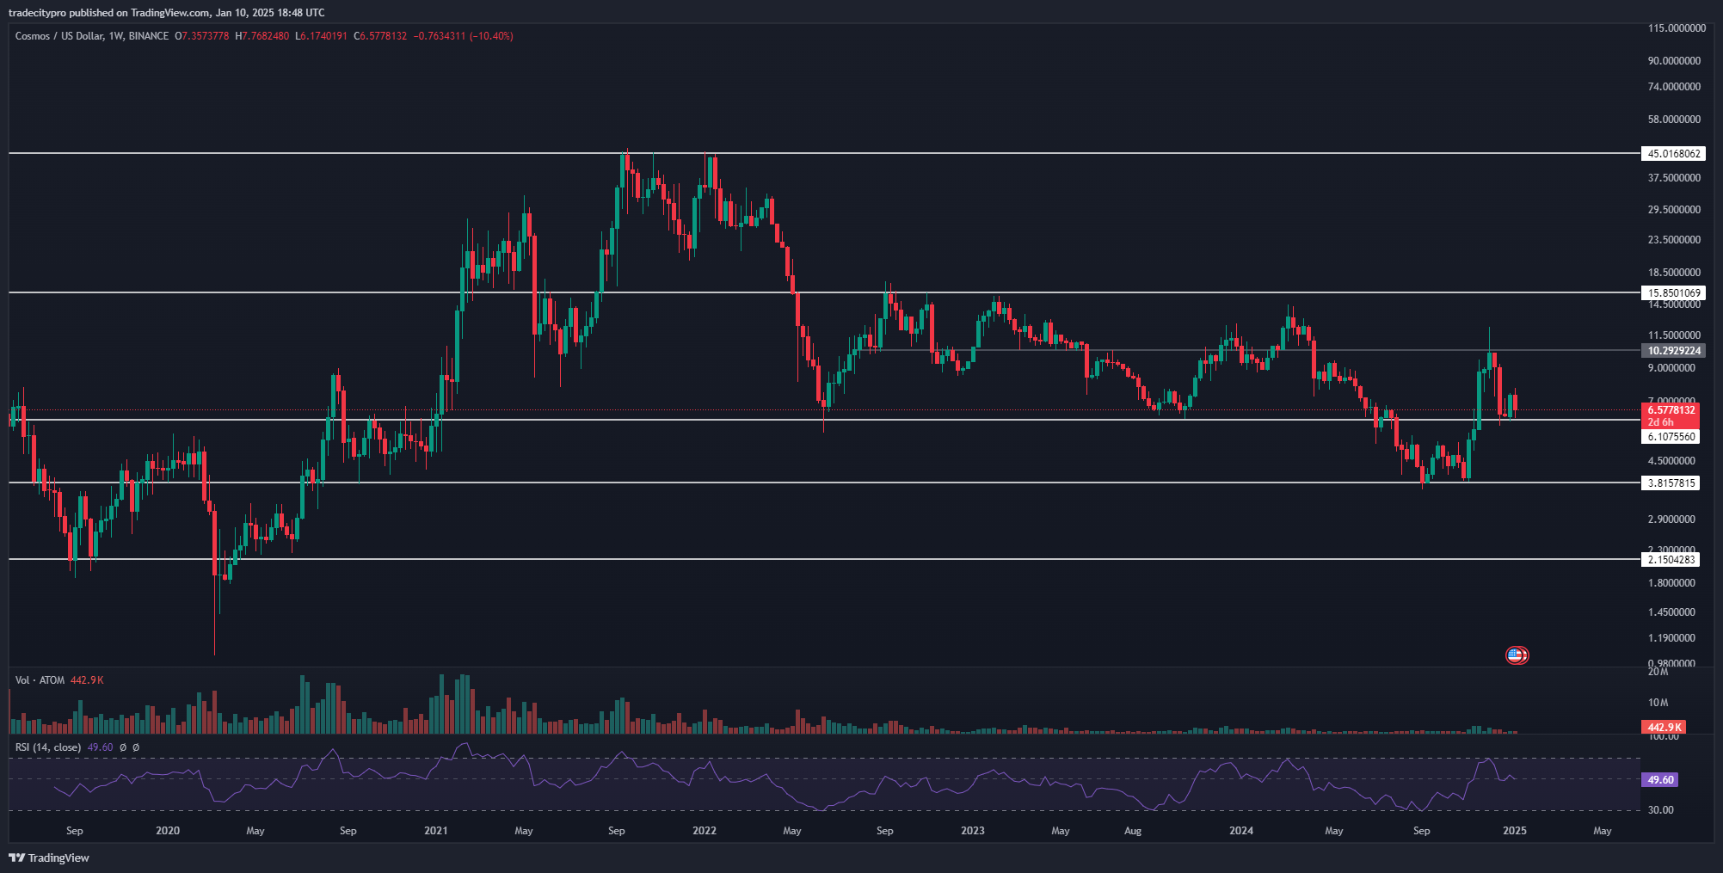Click the 2020 label on time axis
1723x873 pixels.
tap(168, 831)
